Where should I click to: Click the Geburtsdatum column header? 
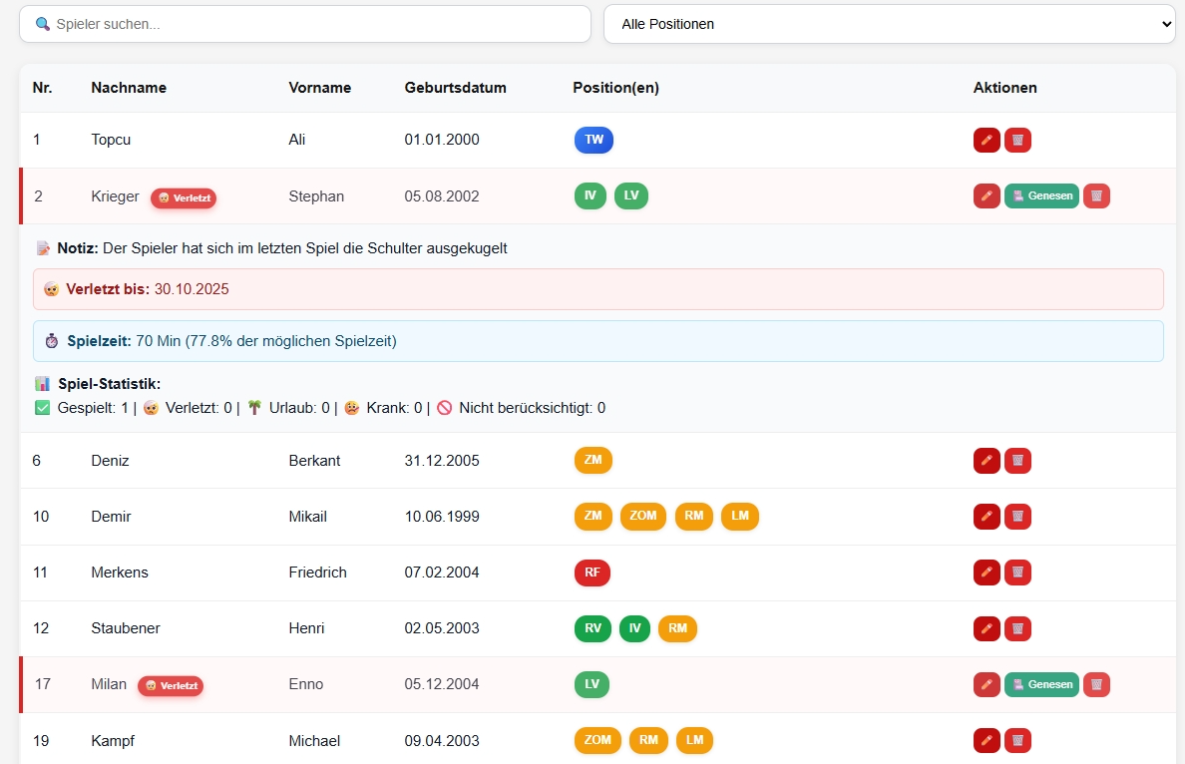[x=455, y=88]
